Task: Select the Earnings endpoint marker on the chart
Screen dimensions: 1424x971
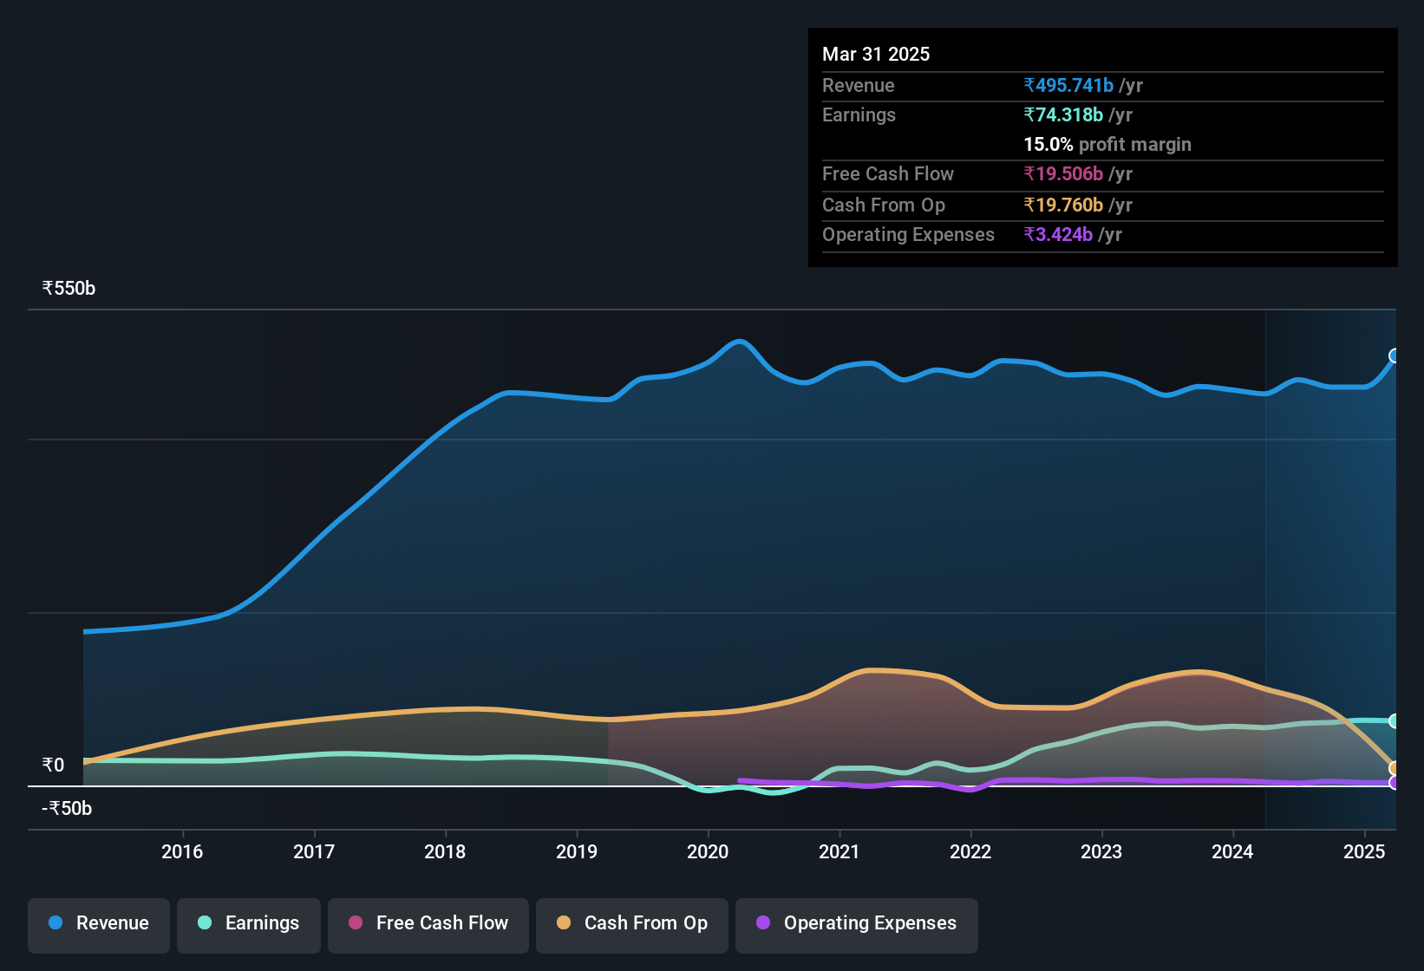Action: coord(1395,720)
